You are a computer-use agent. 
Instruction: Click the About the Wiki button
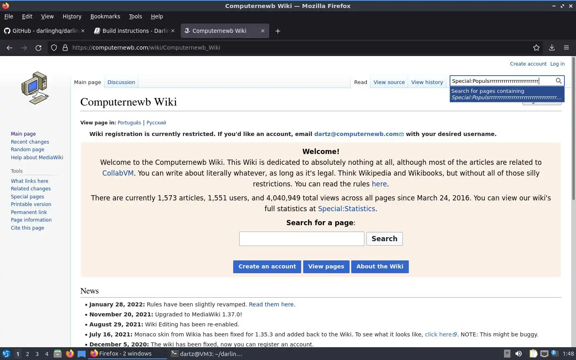380,266
